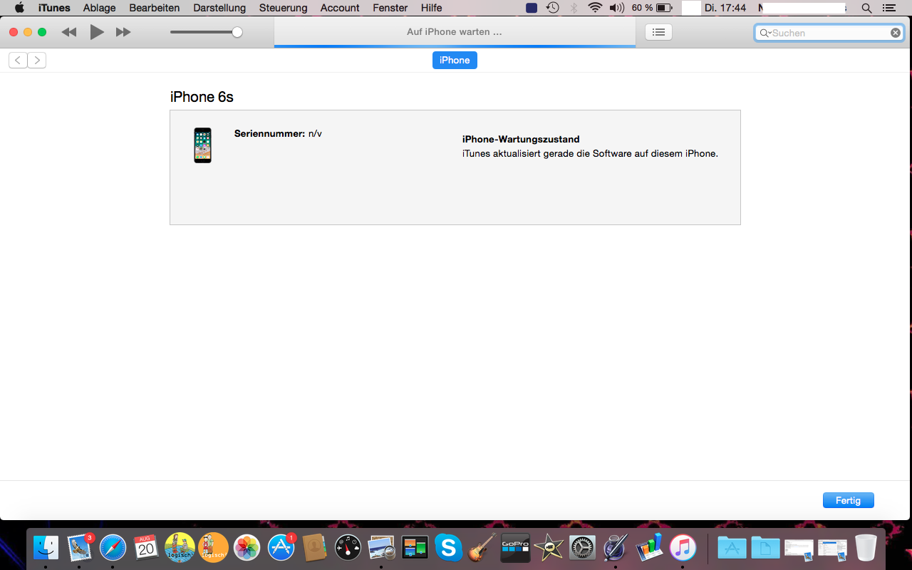Open the Hilfe menu

coord(432,8)
